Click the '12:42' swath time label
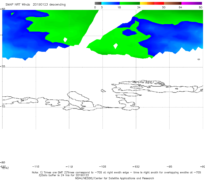 [5, 168]
